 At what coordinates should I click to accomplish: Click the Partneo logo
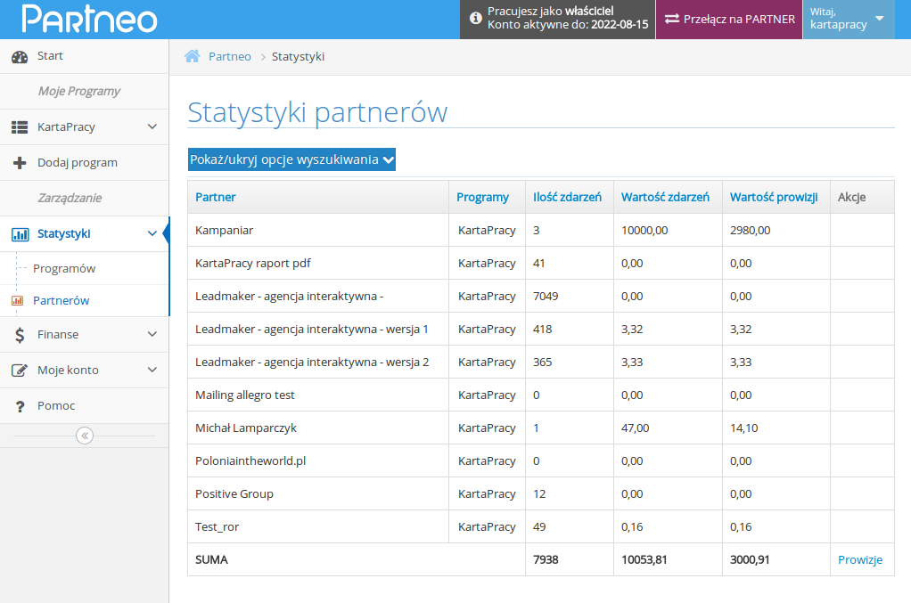pyautogui.click(x=89, y=19)
